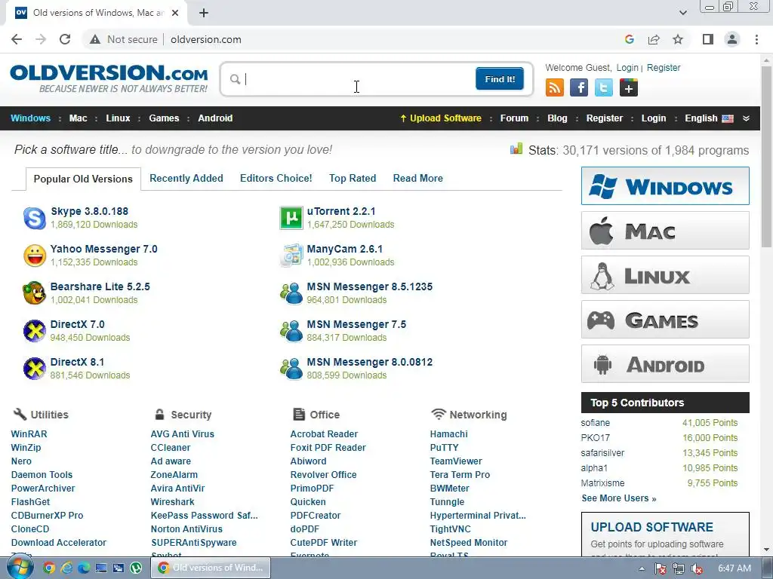
Task: Open the Read More tab
Action: click(x=418, y=178)
